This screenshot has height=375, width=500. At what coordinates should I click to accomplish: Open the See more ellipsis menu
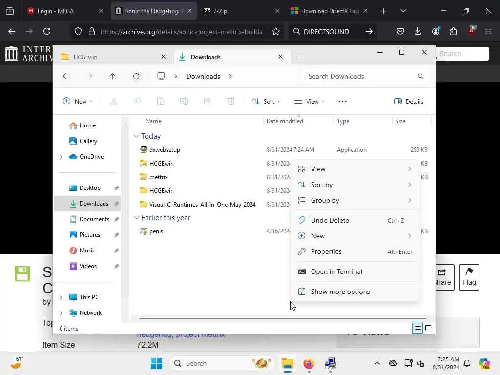click(x=342, y=102)
